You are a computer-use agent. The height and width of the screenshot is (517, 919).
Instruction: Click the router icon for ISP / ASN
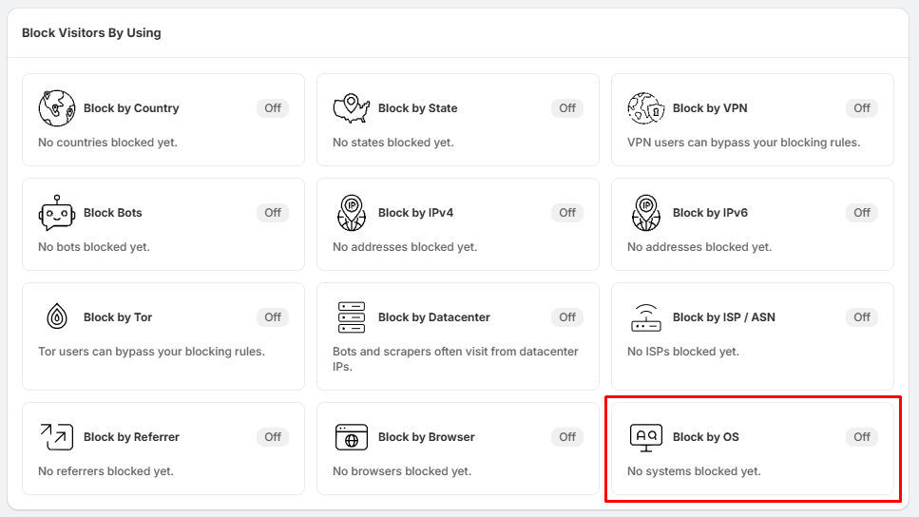click(x=646, y=317)
